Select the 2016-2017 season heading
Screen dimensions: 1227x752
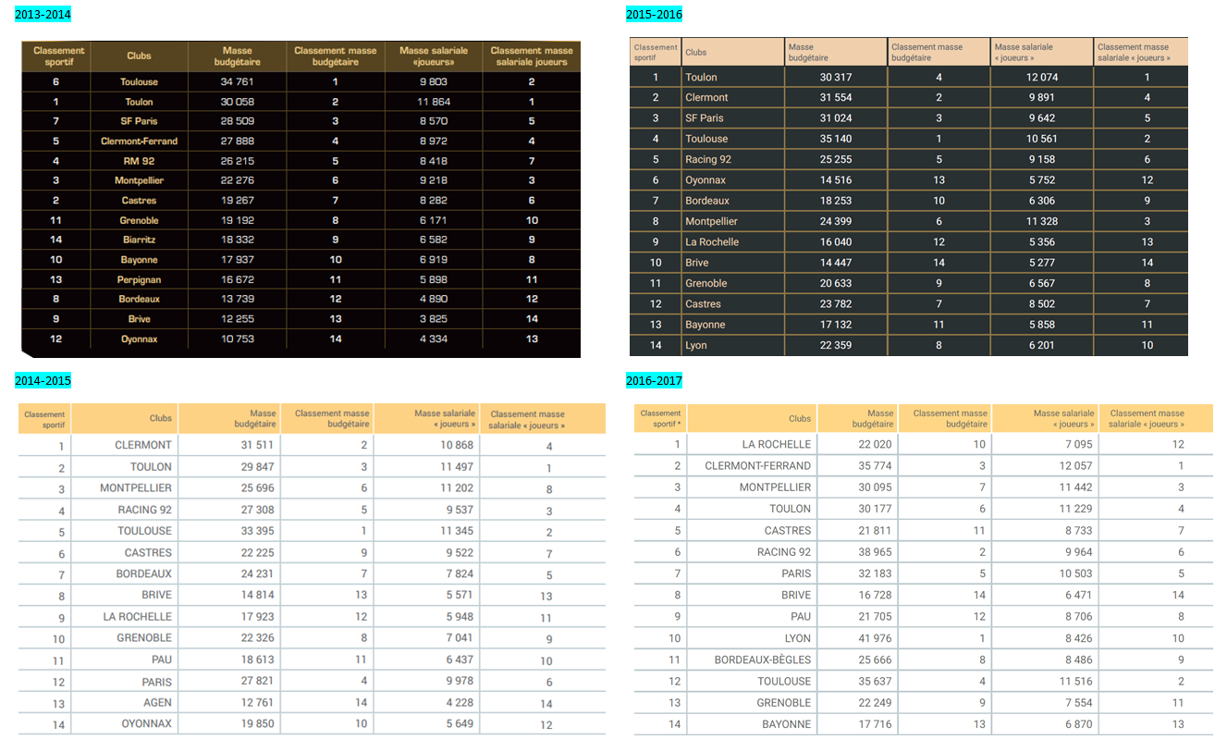tap(654, 380)
